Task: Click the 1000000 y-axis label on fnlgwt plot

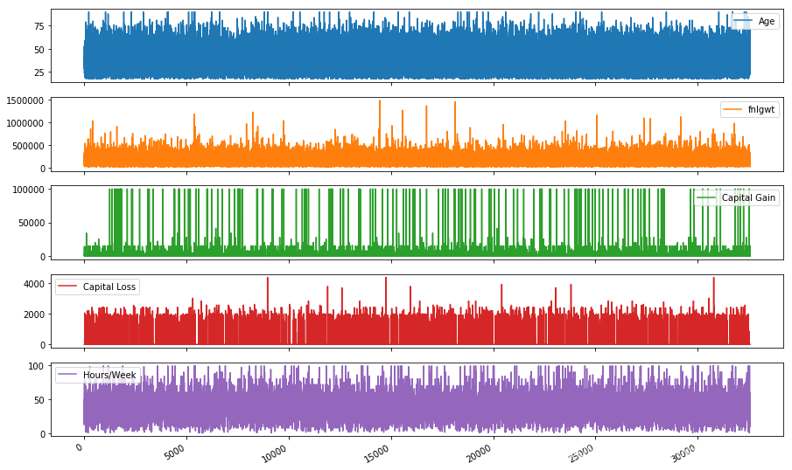Action: click(25, 123)
